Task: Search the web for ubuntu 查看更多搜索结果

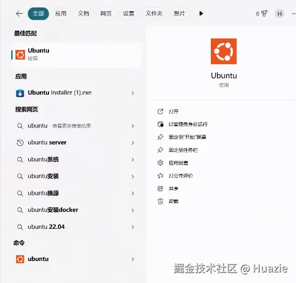Action: [76, 126]
